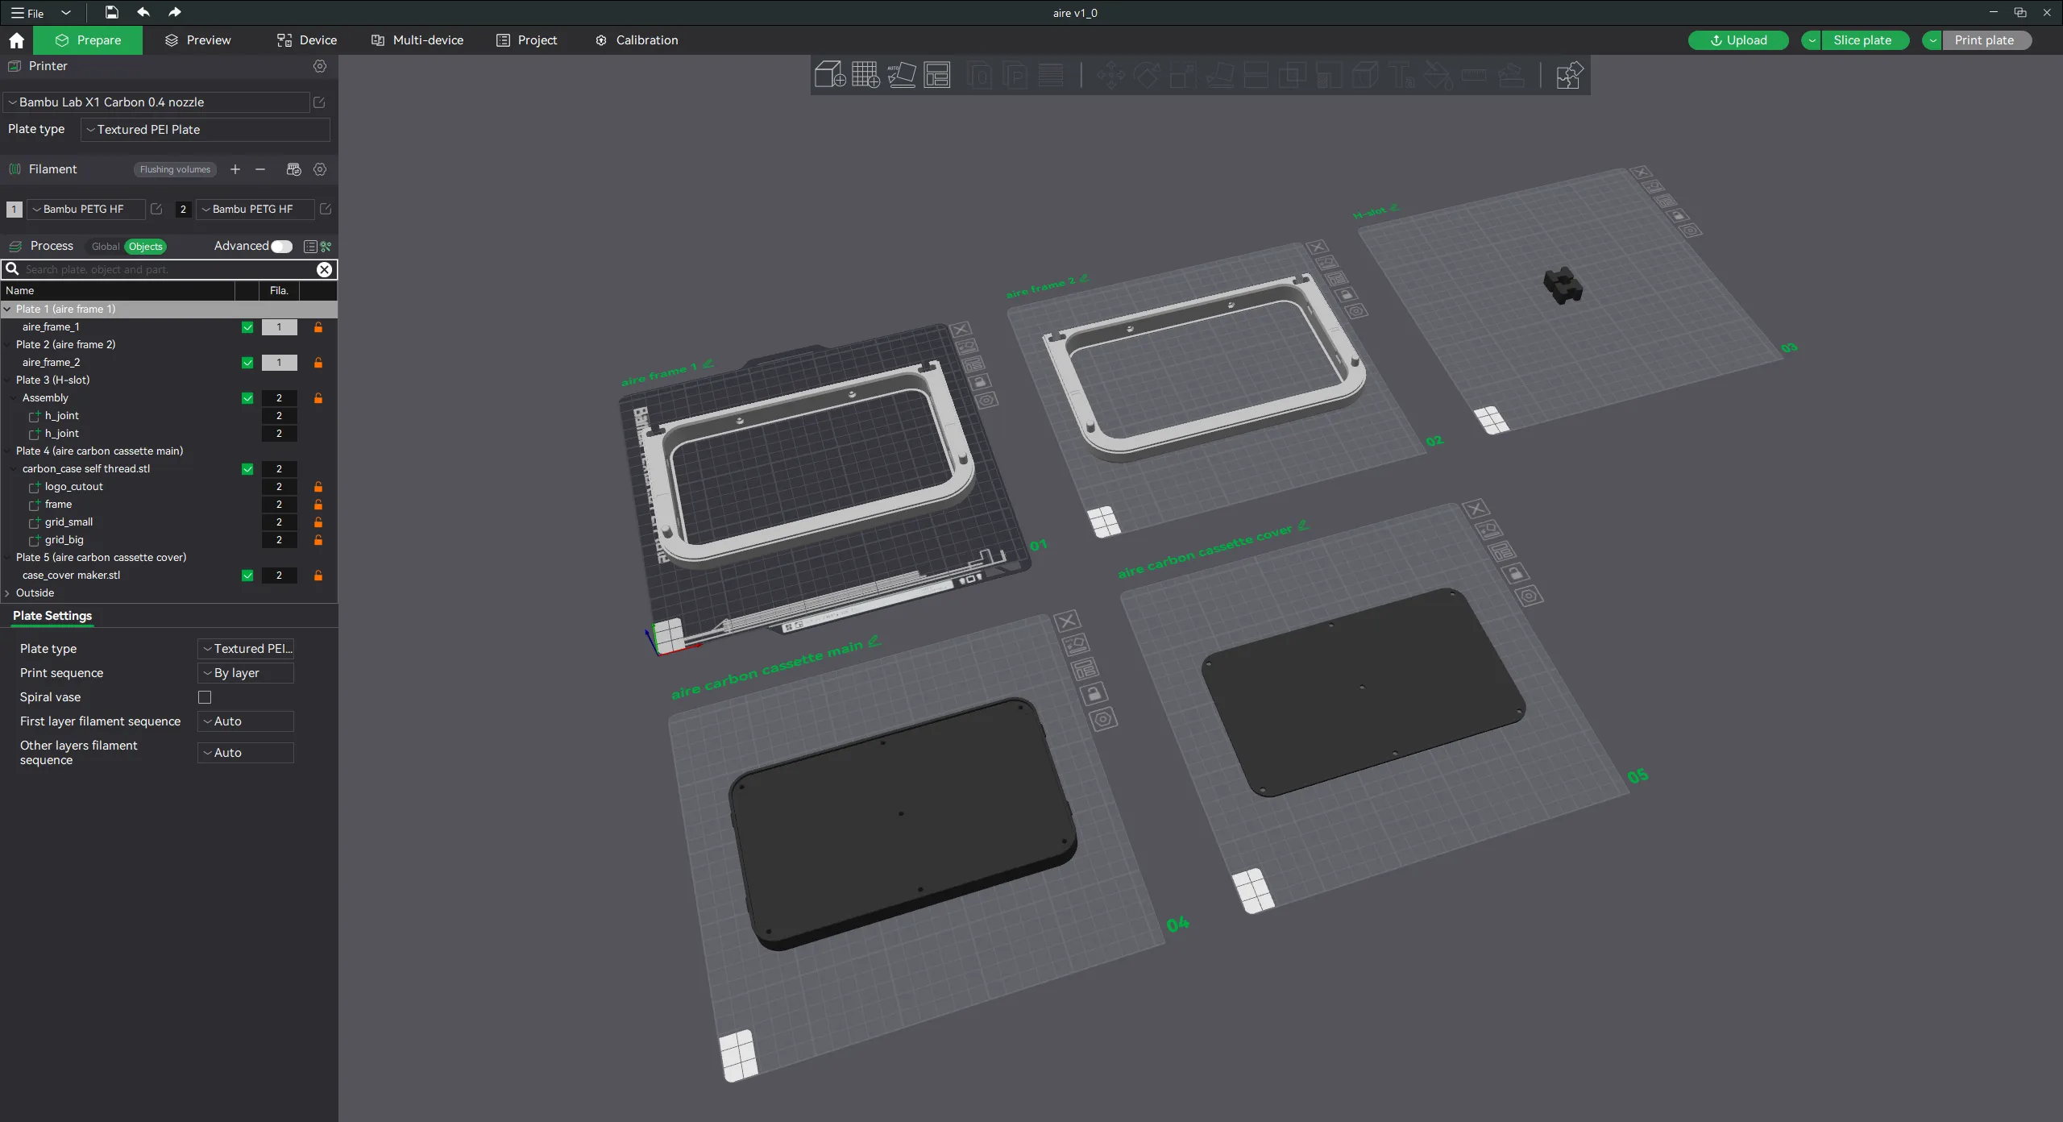Open the Assembly View via puzzle icon
The image size is (2063, 1122).
(1568, 75)
